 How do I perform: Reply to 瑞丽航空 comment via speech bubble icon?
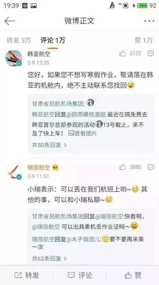tap(151, 167)
